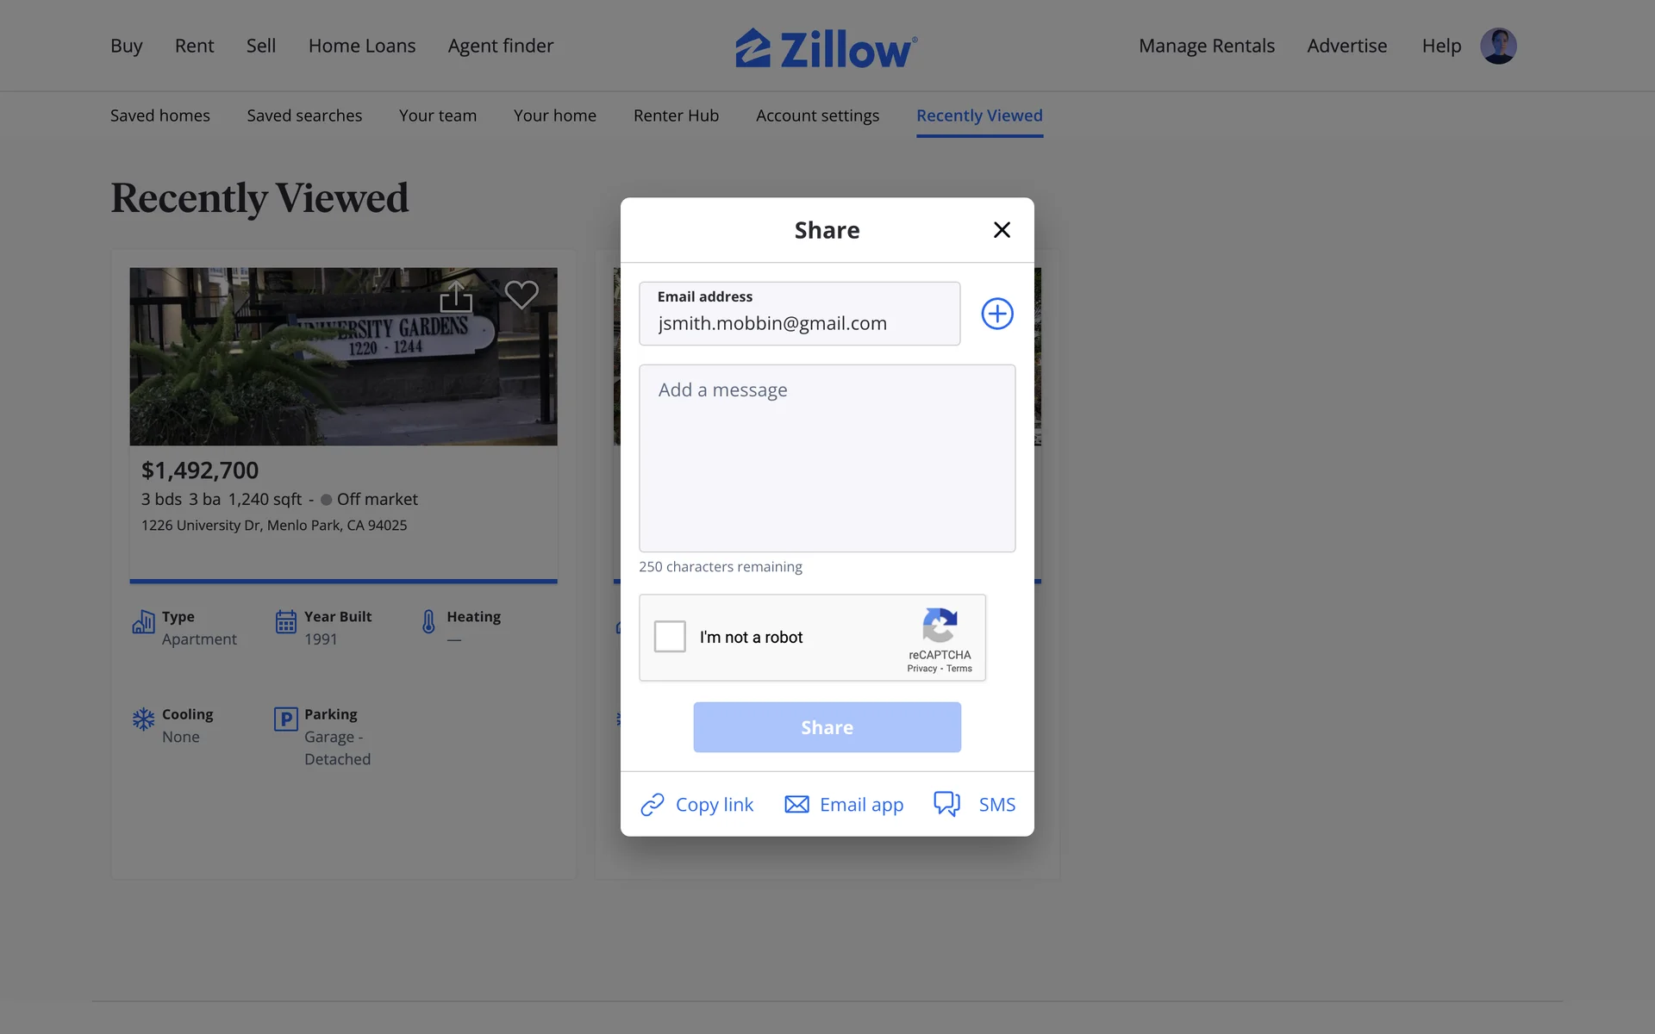Click the share icon on the property photo
The image size is (1655, 1034).
[x=456, y=296]
